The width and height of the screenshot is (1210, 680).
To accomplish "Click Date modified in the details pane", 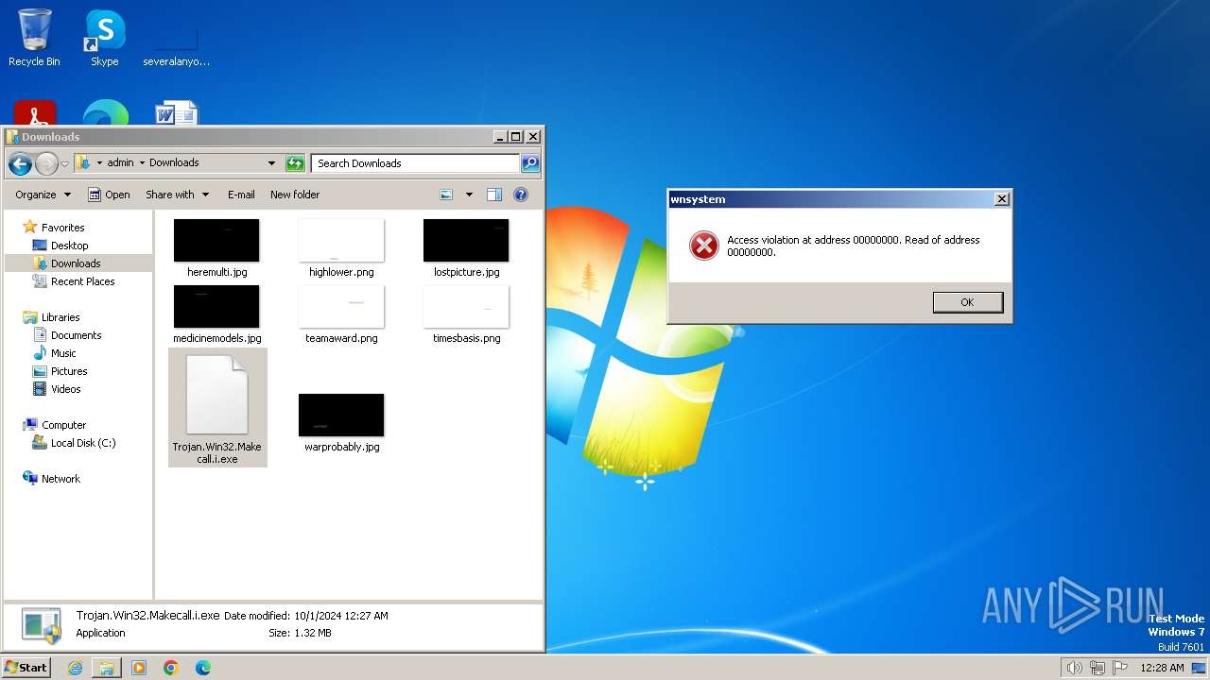I will pos(256,616).
